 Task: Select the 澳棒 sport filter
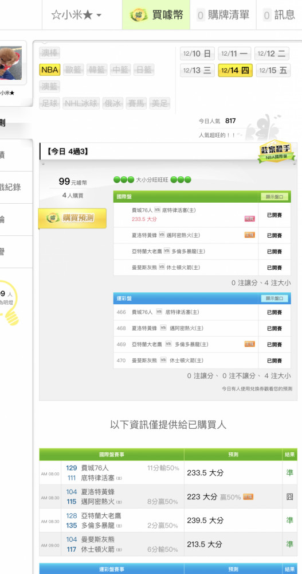point(50,53)
